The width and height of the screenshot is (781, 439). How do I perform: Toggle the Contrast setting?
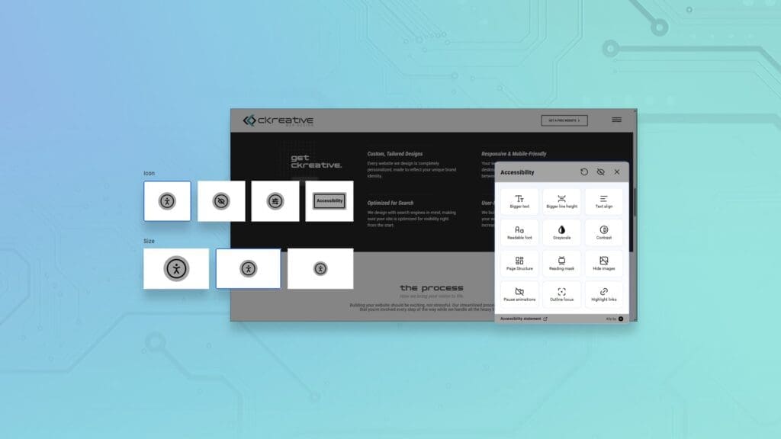click(x=603, y=232)
